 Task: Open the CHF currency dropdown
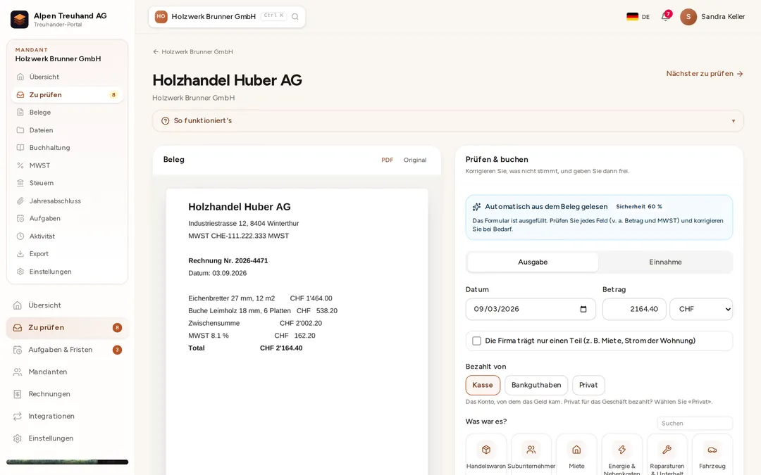(701, 309)
